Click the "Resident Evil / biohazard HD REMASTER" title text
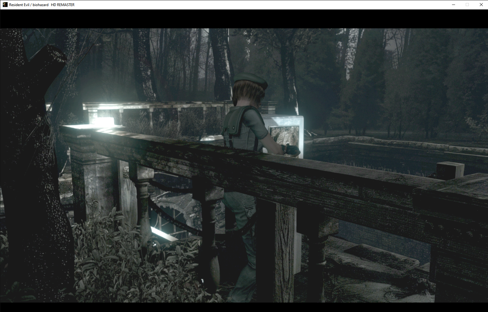488x312 pixels. tap(42, 5)
